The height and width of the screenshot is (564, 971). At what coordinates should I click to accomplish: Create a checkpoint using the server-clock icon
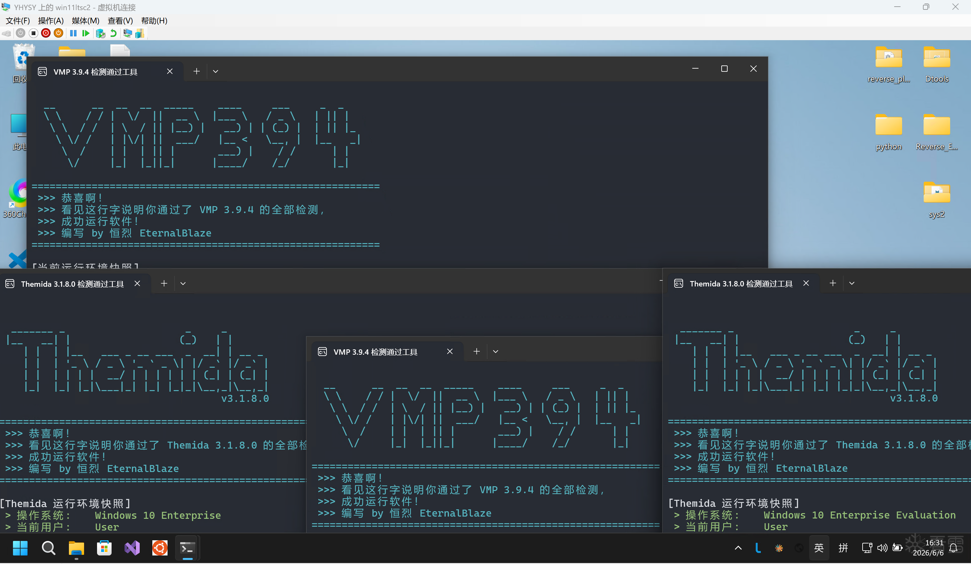pyautogui.click(x=101, y=34)
